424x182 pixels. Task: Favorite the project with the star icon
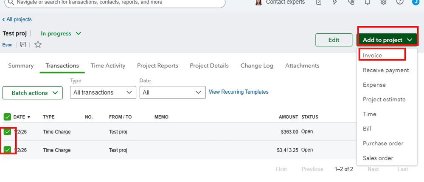coord(38,44)
